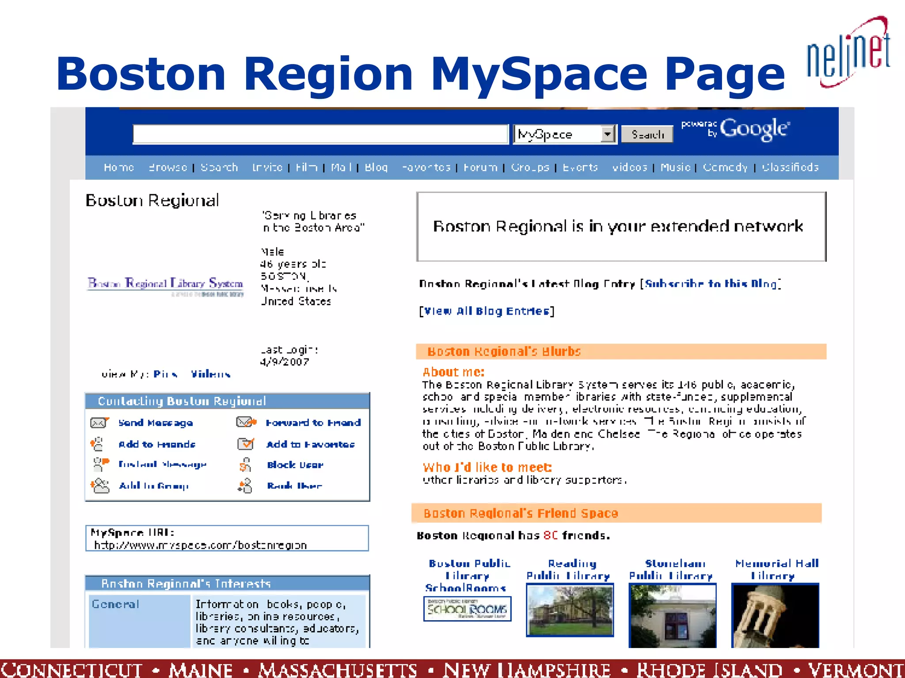Click 'Boston Regional's Blurbs' section header
905x678 pixels.
point(621,351)
